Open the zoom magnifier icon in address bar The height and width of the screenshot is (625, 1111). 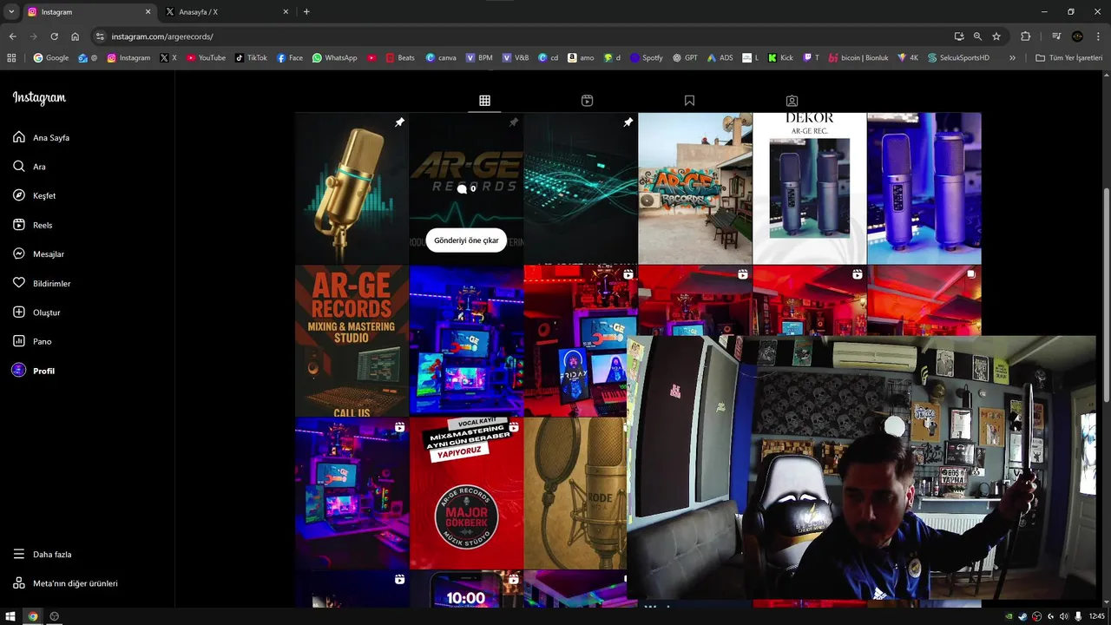click(977, 36)
